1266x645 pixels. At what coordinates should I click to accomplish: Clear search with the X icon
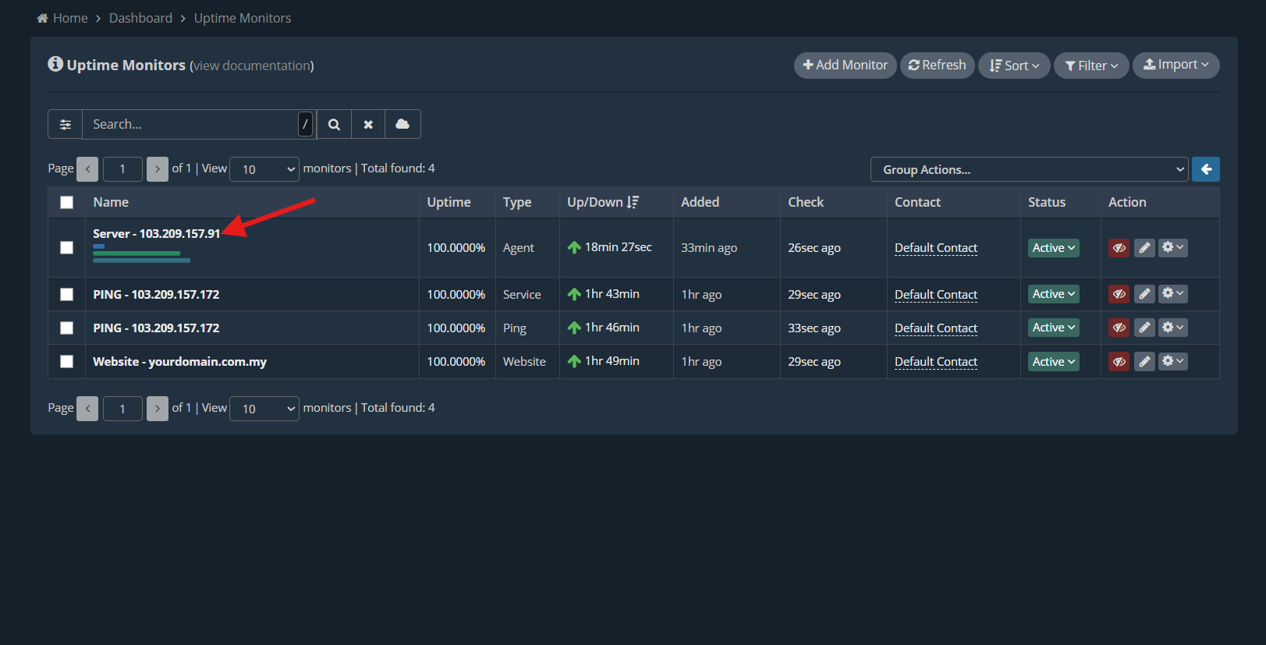(x=368, y=124)
